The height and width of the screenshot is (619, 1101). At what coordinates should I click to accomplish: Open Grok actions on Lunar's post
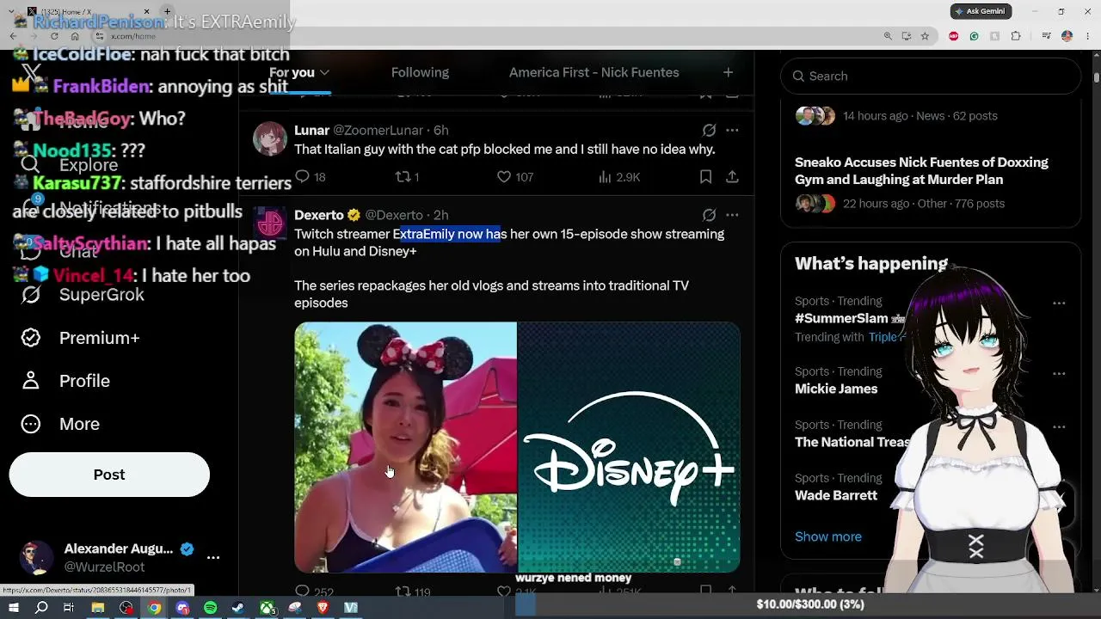709,131
